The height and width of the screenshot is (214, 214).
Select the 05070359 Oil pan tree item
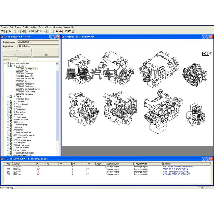click(23, 99)
